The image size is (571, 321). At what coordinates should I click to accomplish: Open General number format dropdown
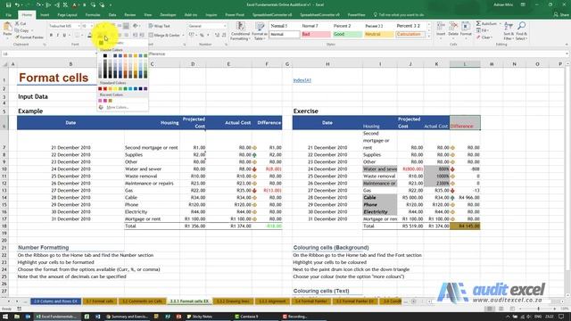click(225, 26)
